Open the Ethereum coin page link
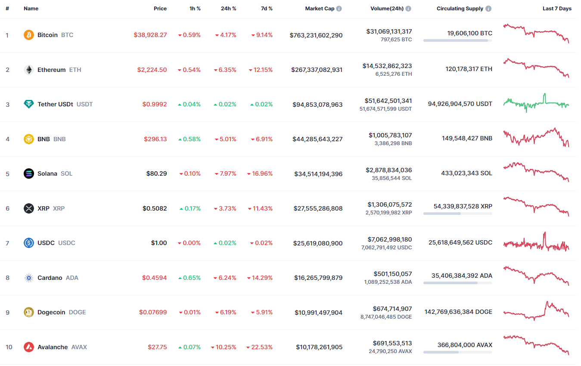This screenshot has width=581, height=366. (59, 70)
